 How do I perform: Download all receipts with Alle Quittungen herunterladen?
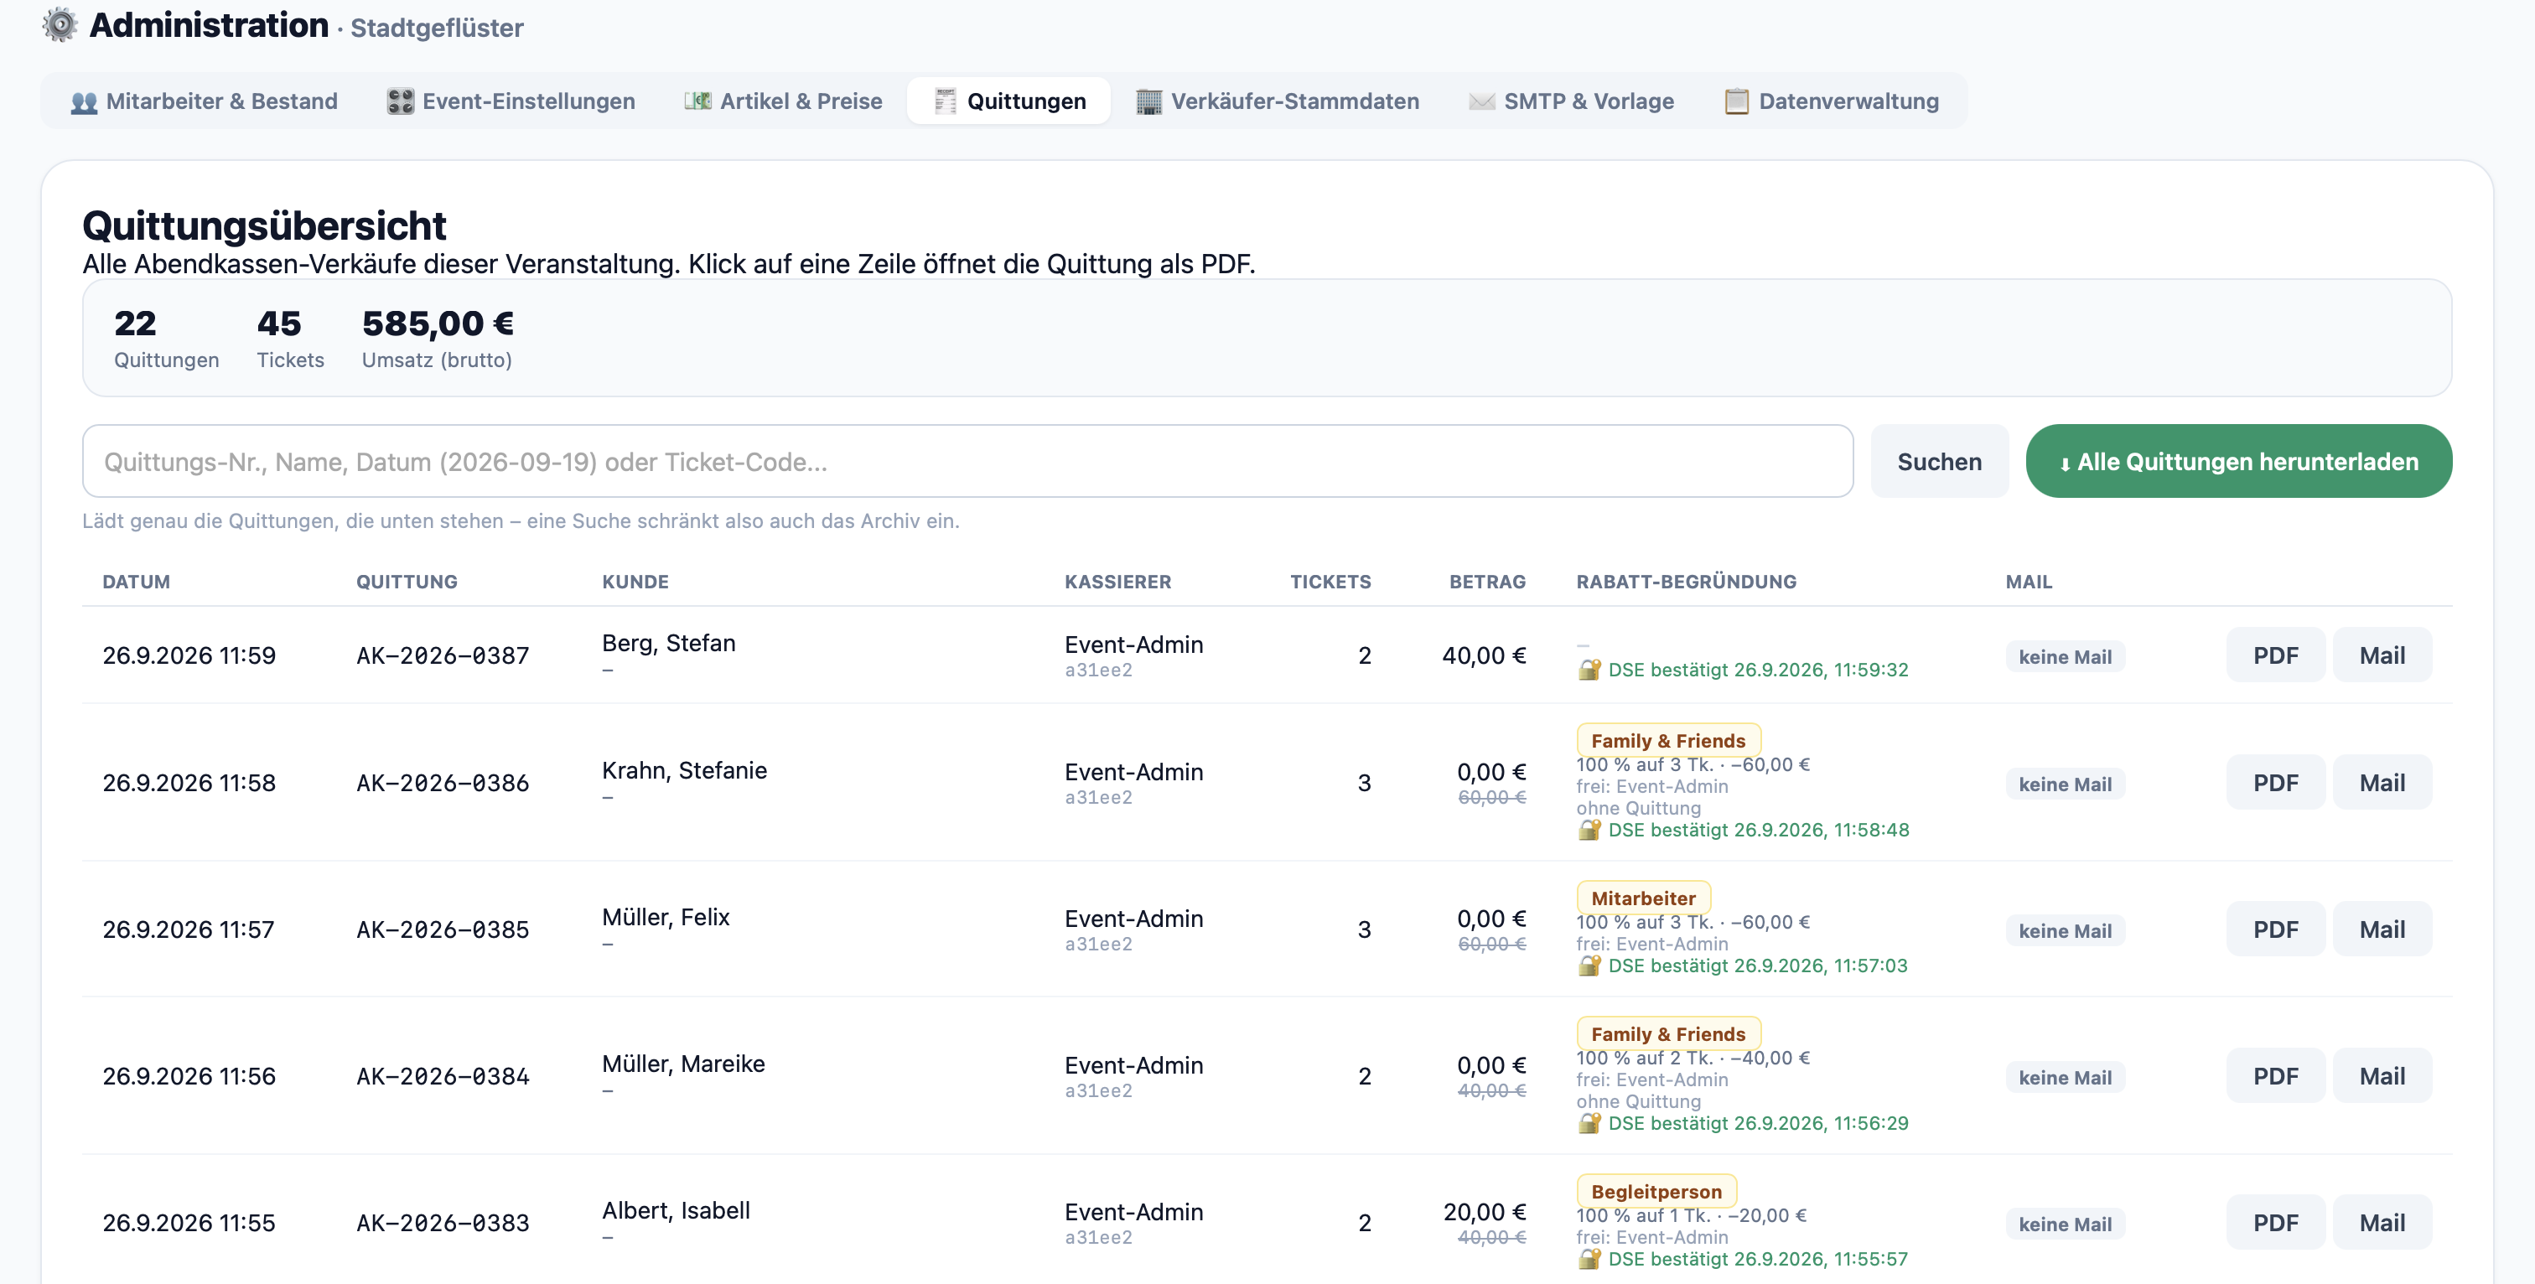(x=2237, y=462)
